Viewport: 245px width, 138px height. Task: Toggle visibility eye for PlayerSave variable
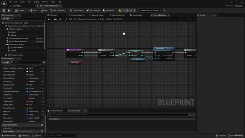pyautogui.click(x=42, y=118)
